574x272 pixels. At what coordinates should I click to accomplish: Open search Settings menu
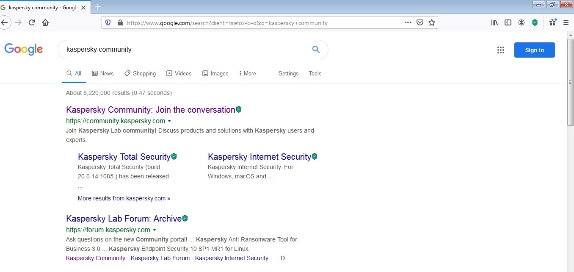click(289, 73)
